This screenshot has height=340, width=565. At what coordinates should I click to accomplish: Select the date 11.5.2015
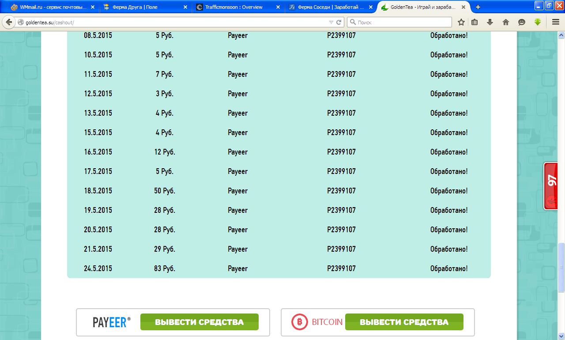(x=98, y=74)
